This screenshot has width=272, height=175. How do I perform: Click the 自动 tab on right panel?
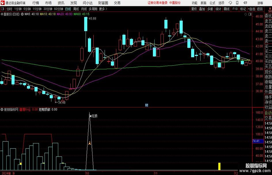[x=268, y=113]
